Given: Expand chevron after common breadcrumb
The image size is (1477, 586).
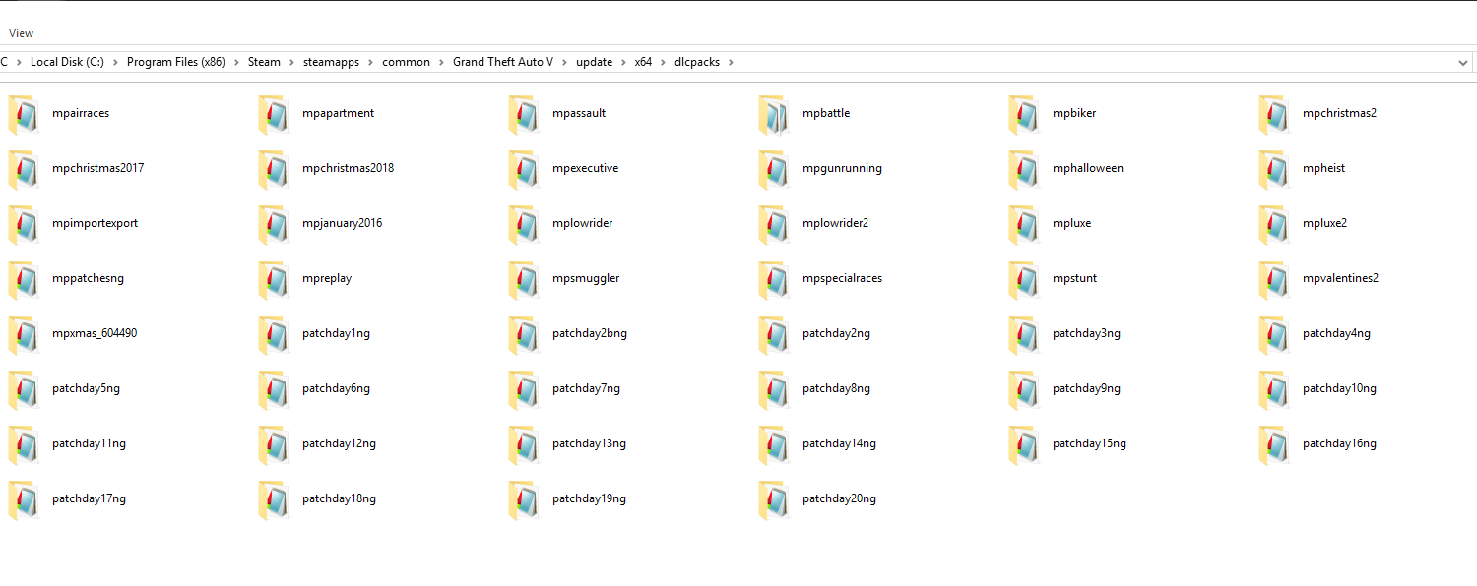Looking at the screenshot, I should 442,62.
